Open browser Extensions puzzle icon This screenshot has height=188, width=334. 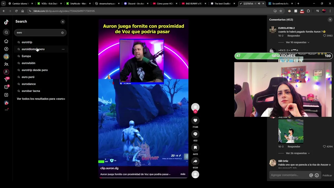308,11
